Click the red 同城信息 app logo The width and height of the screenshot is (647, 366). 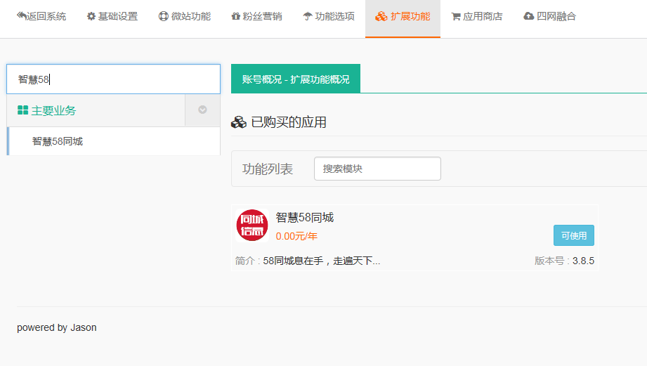click(x=252, y=226)
